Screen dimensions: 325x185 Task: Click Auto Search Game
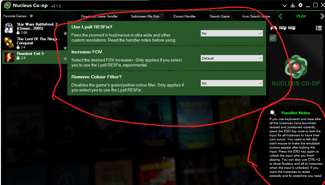pos(256,16)
